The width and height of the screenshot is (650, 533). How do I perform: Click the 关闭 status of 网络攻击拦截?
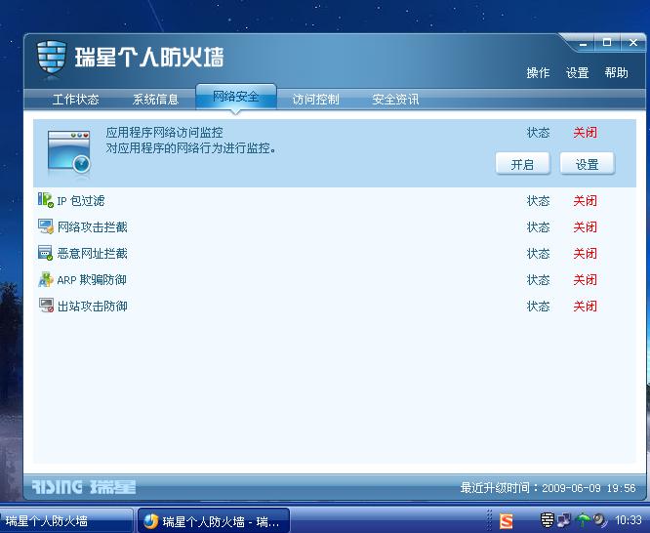(x=585, y=226)
